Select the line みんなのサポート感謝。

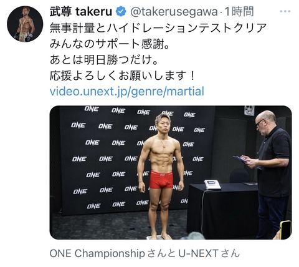click(110, 44)
